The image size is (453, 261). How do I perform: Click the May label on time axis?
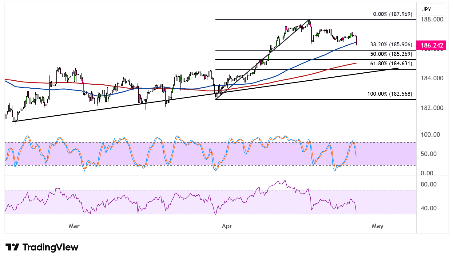coord(378,226)
